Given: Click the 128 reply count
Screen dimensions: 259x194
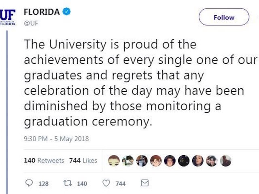Looking at the screenshot, I should click(x=43, y=183).
